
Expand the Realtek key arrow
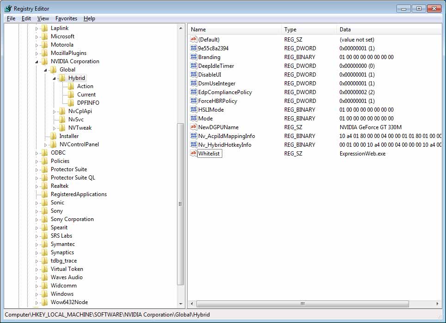(x=37, y=186)
